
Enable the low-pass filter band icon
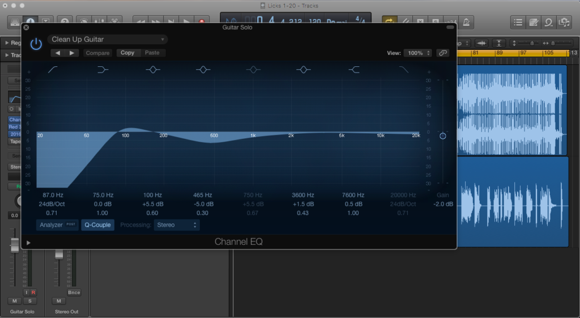click(x=404, y=69)
